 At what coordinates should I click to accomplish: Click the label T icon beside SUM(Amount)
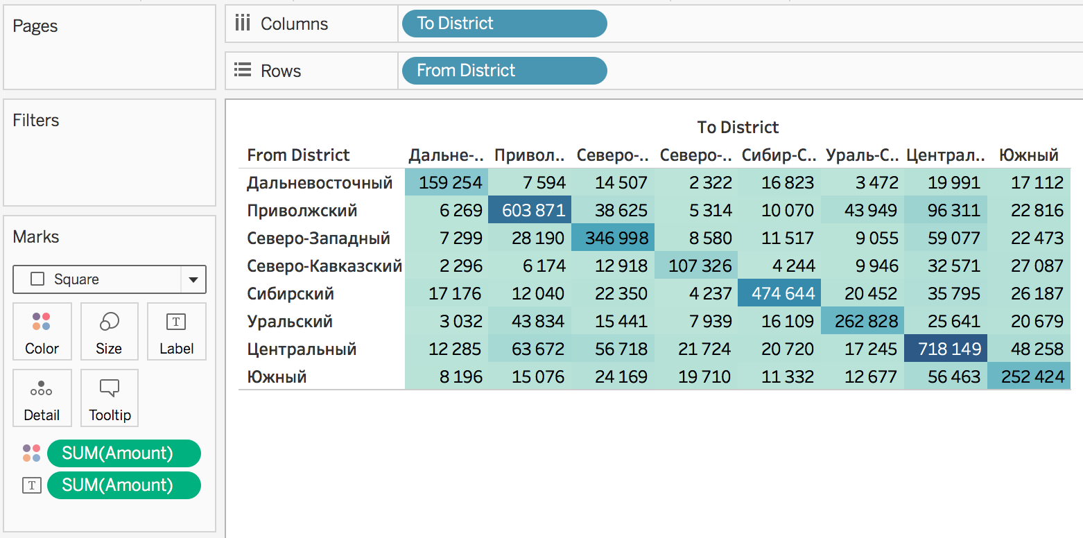pos(31,485)
